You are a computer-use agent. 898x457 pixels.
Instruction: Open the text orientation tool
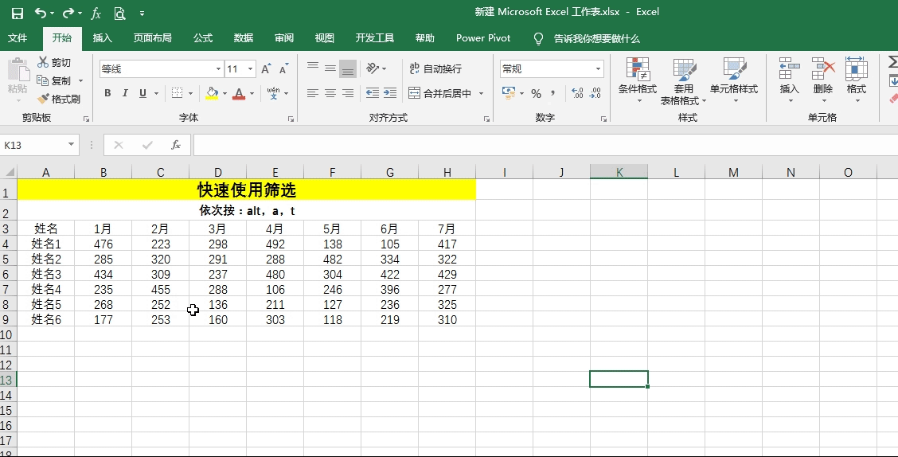tap(373, 68)
